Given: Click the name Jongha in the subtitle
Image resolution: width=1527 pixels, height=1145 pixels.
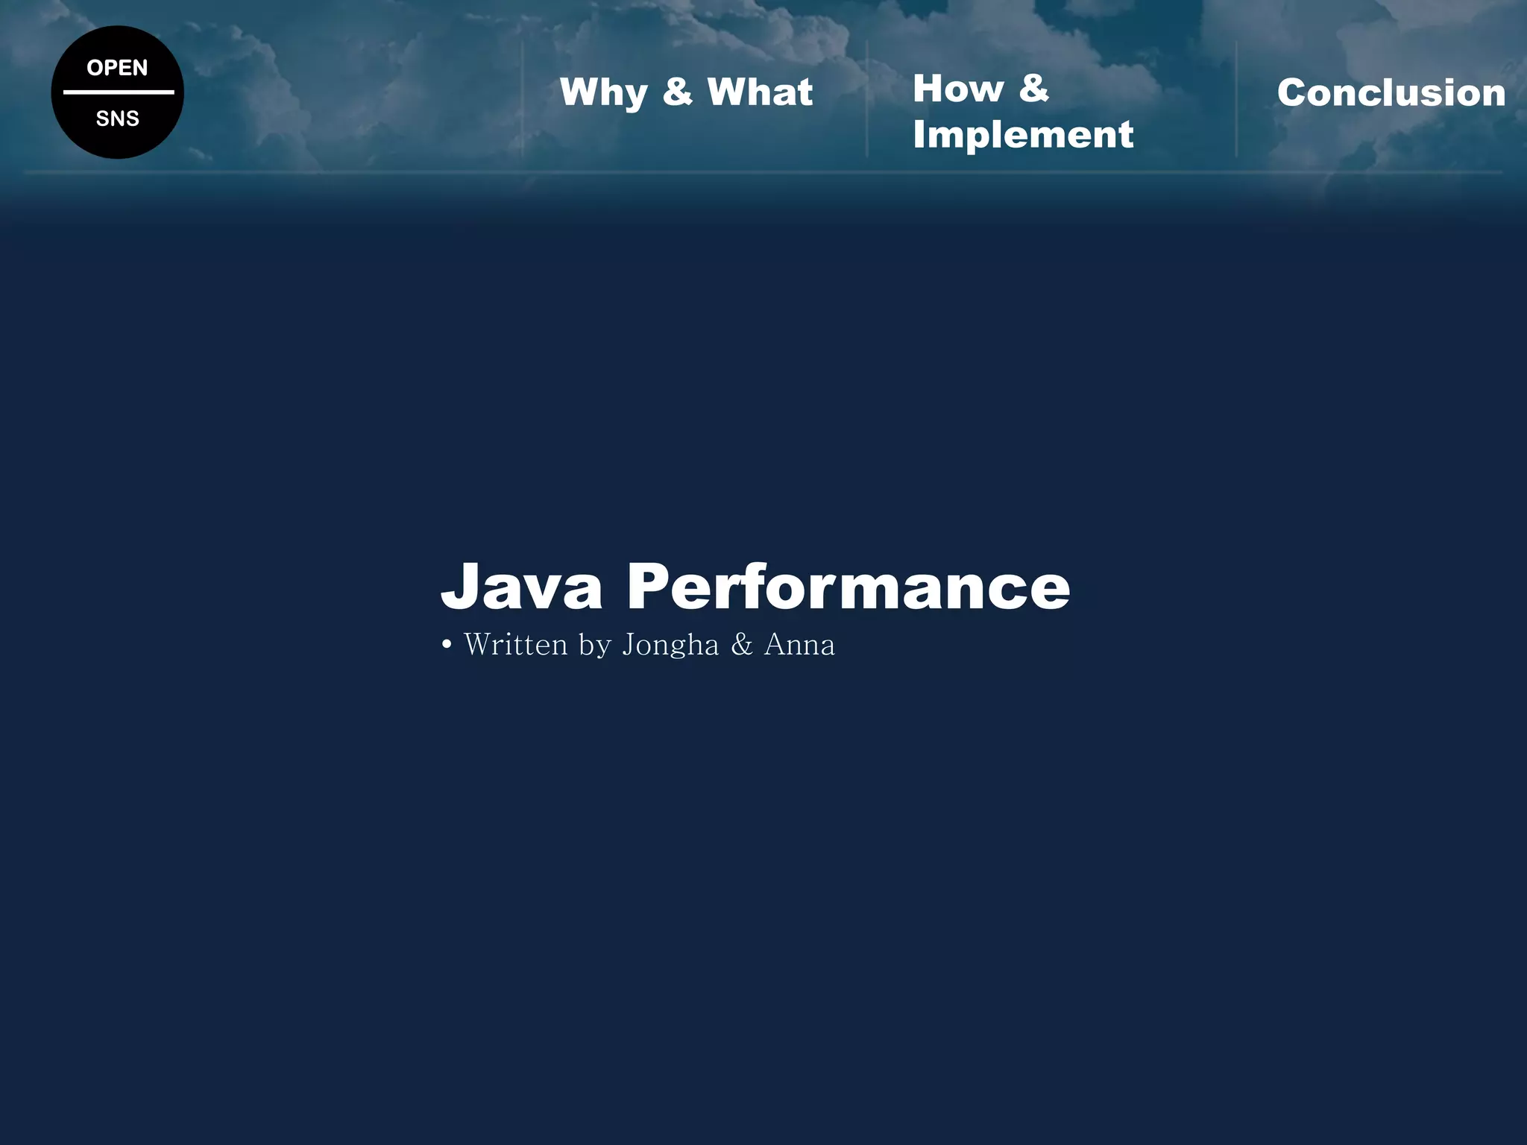Looking at the screenshot, I should tap(670, 646).
